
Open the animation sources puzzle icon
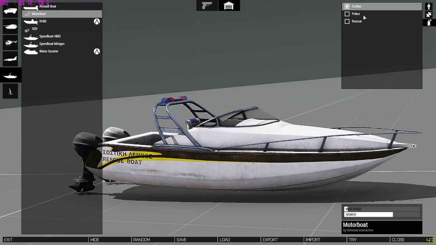click(429, 15)
